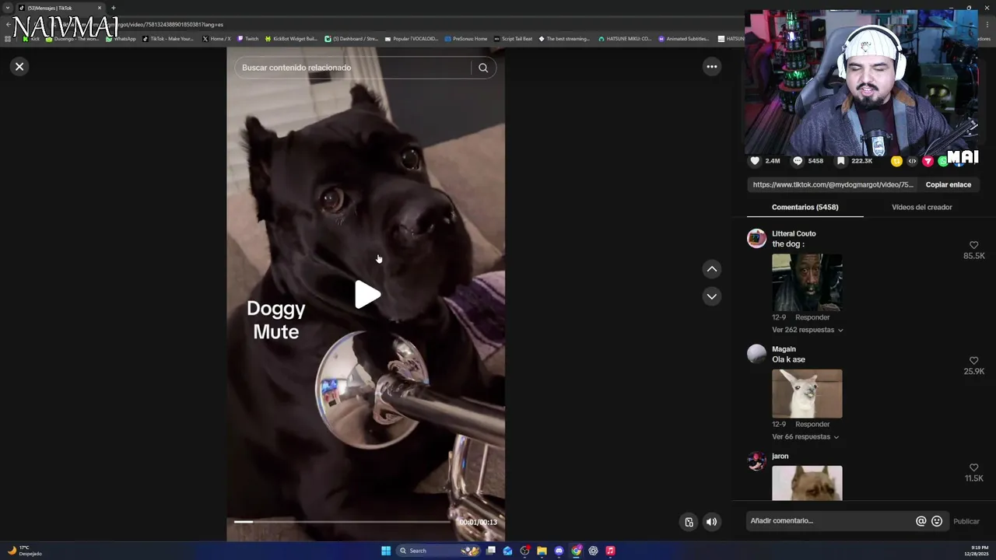Open a new browser tab with plus

pyautogui.click(x=113, y=8)
